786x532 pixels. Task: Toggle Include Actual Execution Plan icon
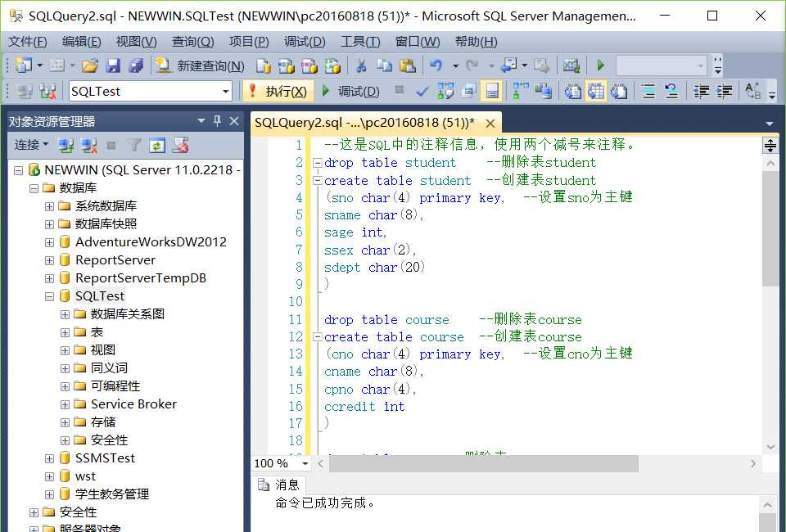[x=521, y=91]
